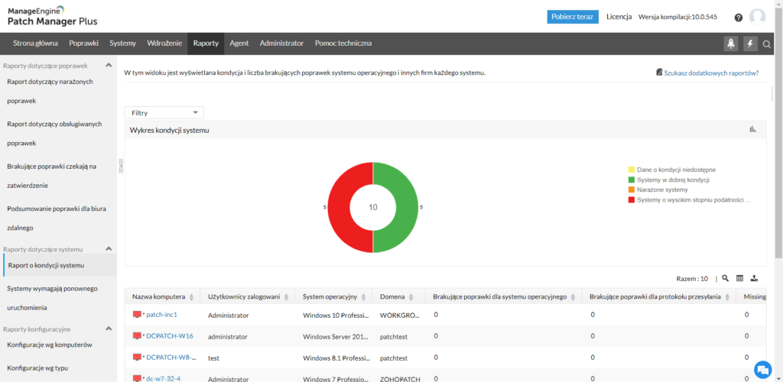
Task: Click the lightning bolt quick actions icon
Action: click(750, 44)
